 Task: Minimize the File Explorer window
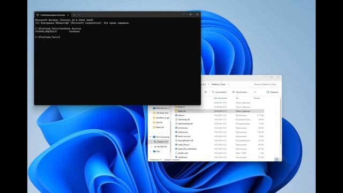tap(265, 77)
